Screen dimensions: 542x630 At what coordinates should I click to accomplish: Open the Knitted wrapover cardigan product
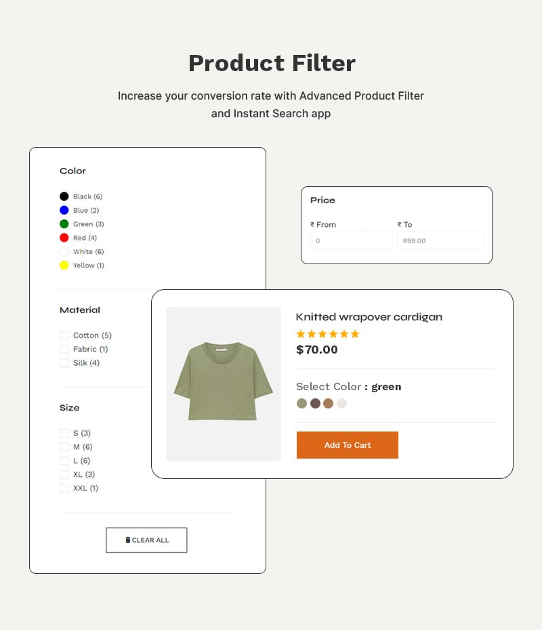pyautogui.click(x=369, y=316)
